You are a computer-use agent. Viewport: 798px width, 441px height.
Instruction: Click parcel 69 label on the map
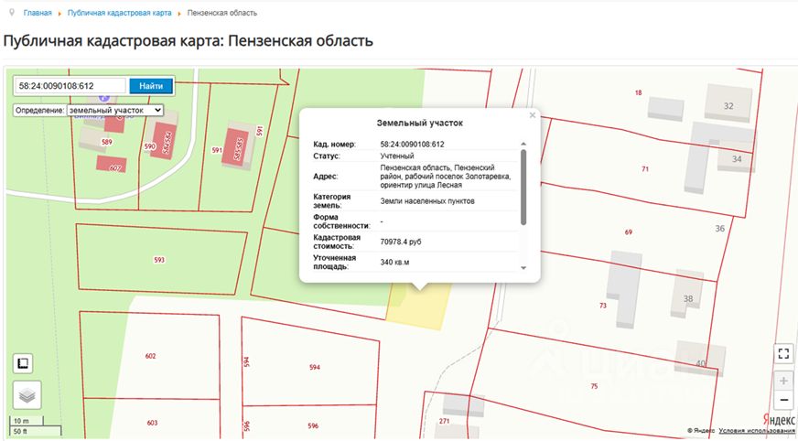[629, 232]
